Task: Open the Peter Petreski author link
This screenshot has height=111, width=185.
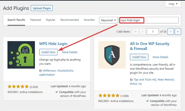Action: click(x=166, y=80)
